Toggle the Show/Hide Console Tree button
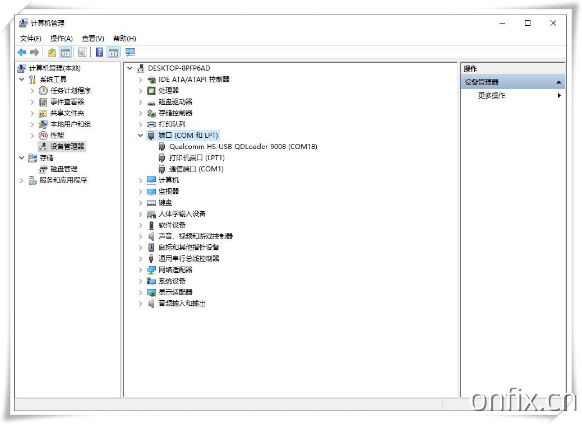 (66, 52)
